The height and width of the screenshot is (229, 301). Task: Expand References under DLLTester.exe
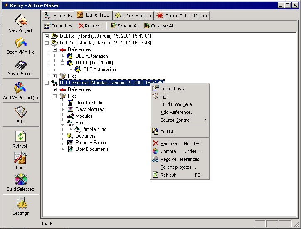55,89
